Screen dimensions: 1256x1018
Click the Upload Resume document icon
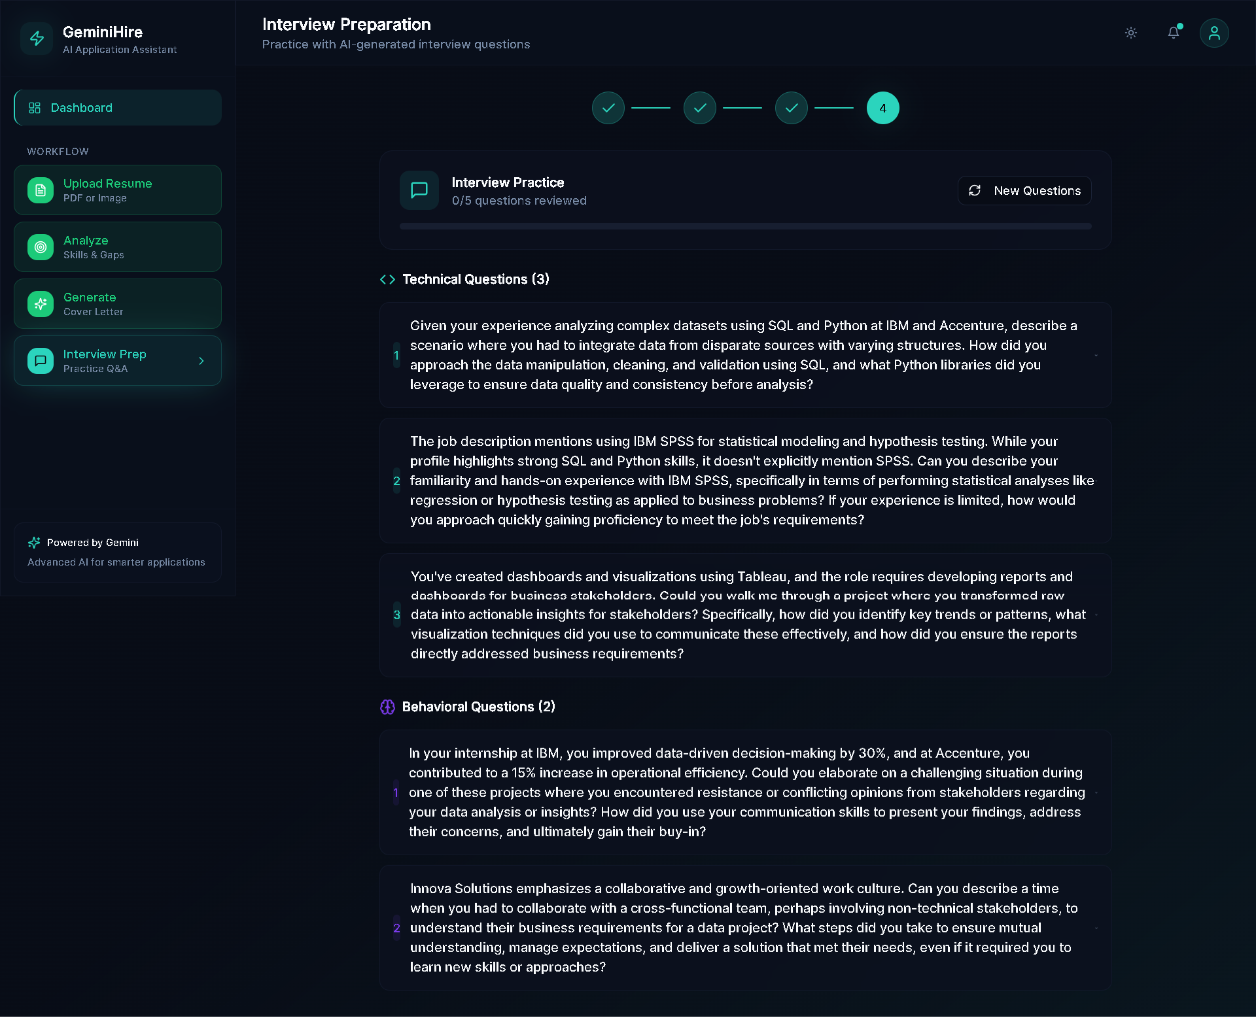point(41,190)
